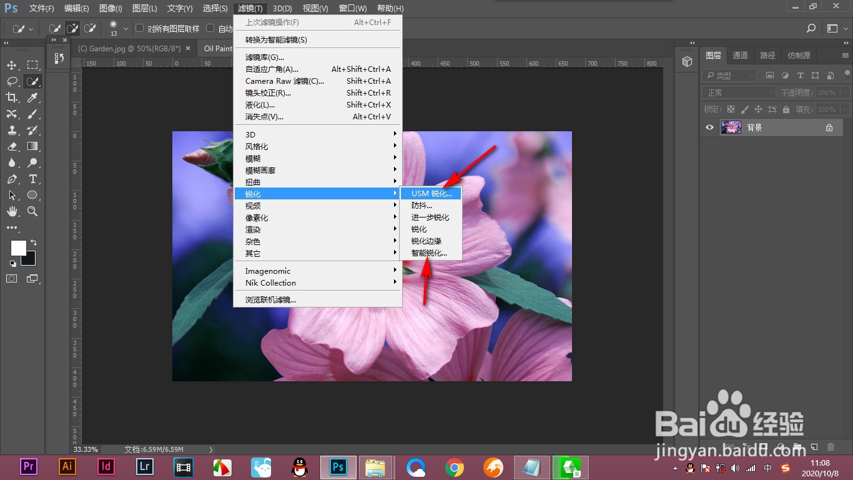Filter layers by adjustment layers

pyautogui.click(x=785, y=75)
